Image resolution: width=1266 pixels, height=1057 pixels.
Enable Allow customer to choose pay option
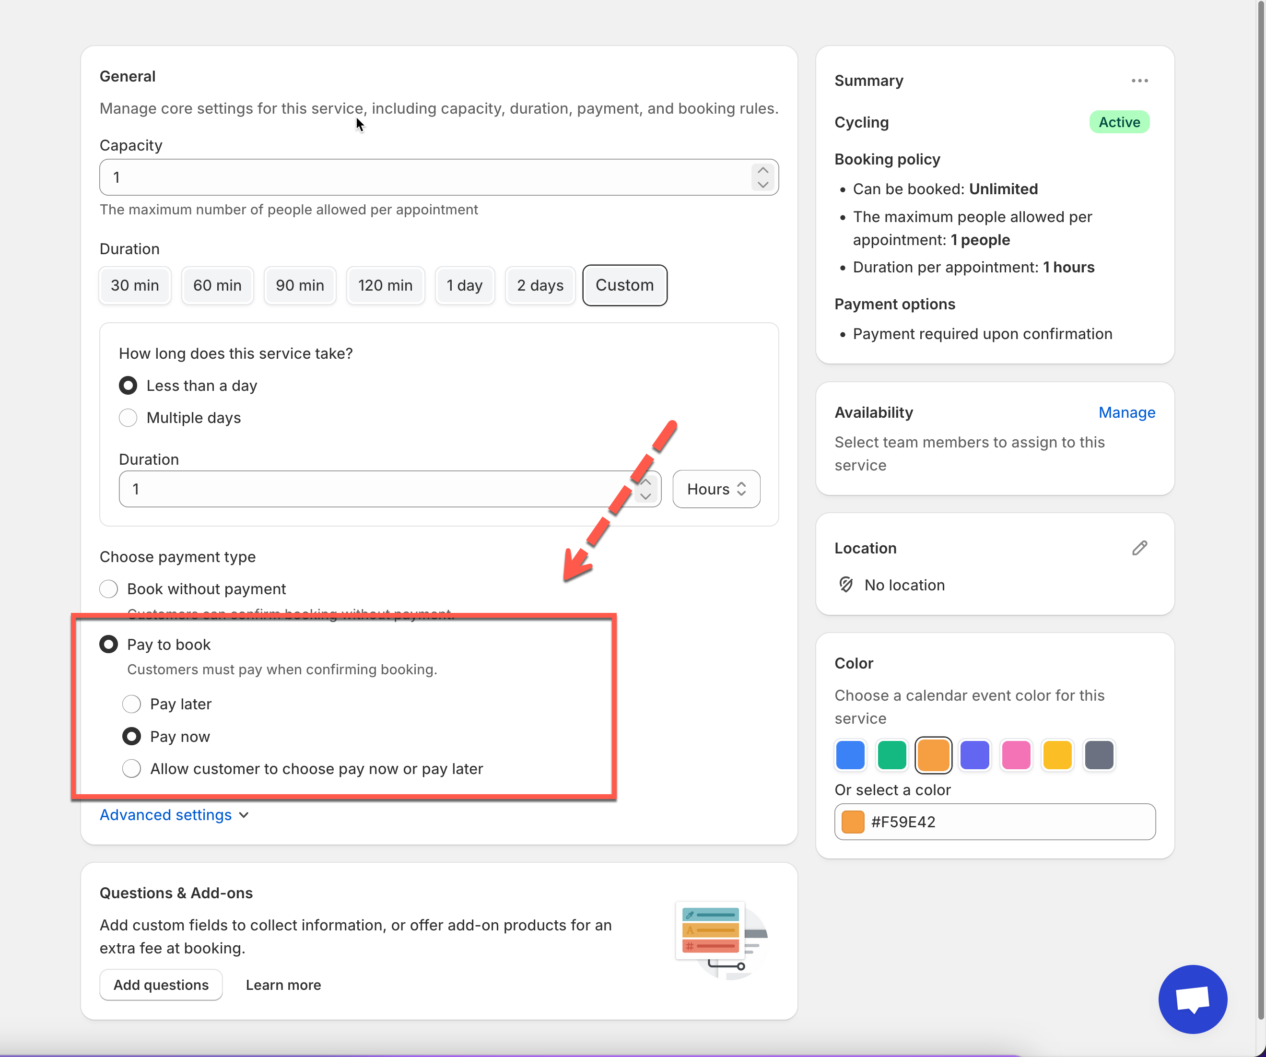(131, 769)
